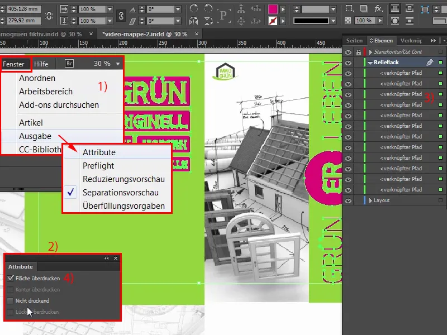Viewport: 447px width, 335px height.
Task: Toggle constrain proportions for scaling chain
Action: tap(121, 16)
